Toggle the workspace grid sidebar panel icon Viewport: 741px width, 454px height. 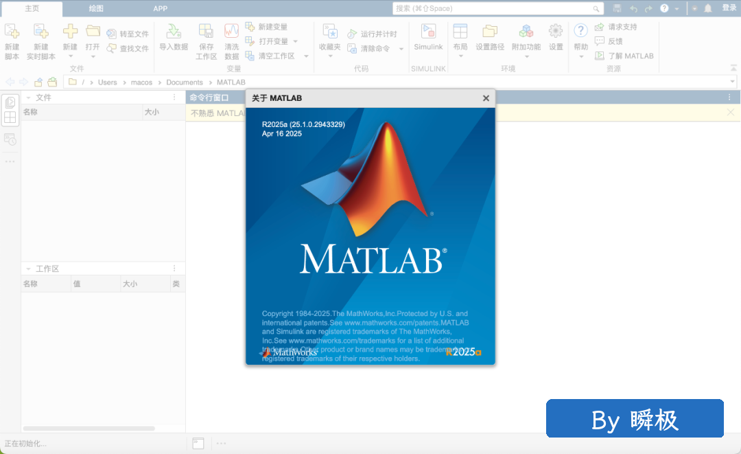pos(10,118)
